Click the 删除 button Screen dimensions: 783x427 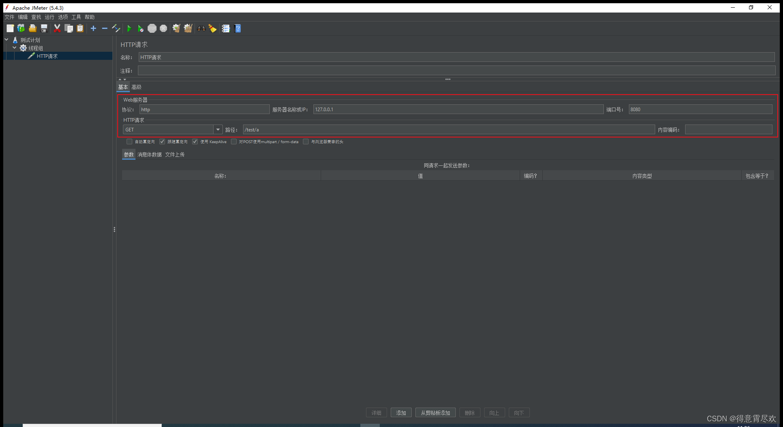click(x=470, y=413)
